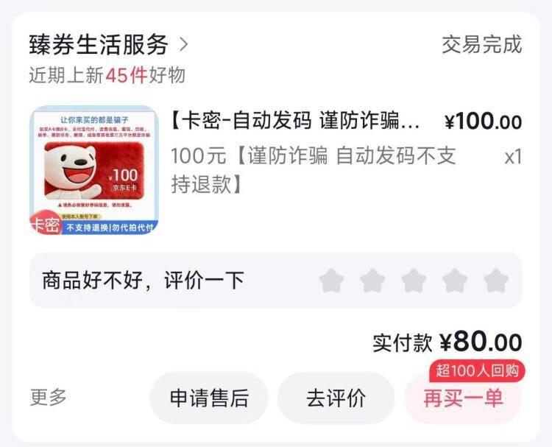Click the 交易完成 order status
This screenshot has width=552, height=447.
coord(482,45)
